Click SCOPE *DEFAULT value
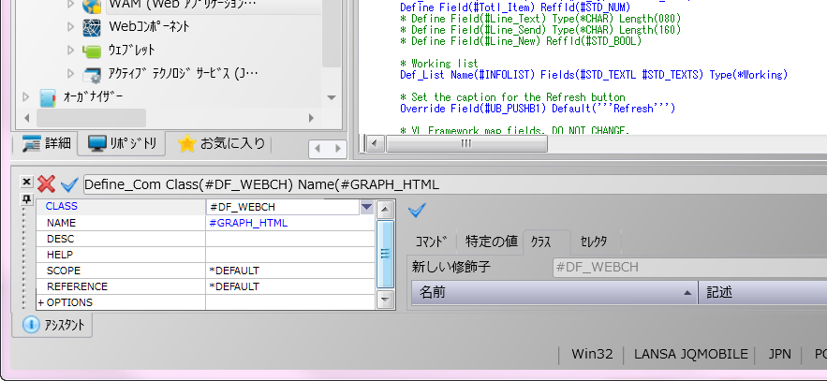 click(x=234, y=271)
